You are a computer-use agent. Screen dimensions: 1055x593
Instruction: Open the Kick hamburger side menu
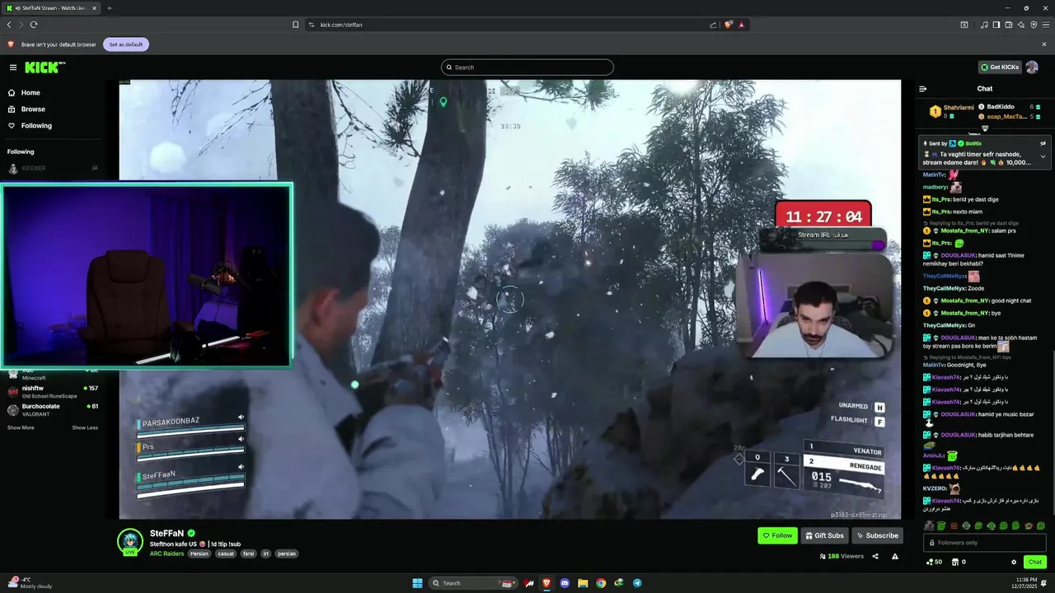[x=13, y=68]
